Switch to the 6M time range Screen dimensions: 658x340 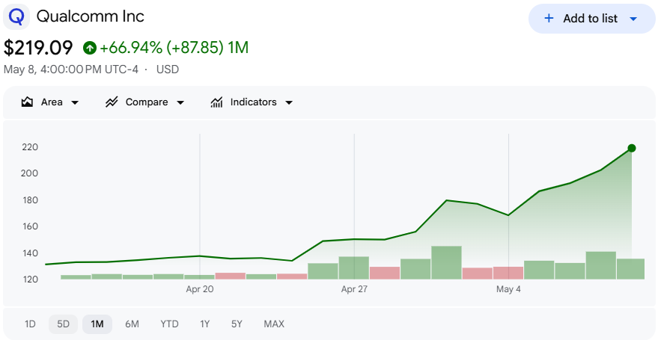click(132, 324)
